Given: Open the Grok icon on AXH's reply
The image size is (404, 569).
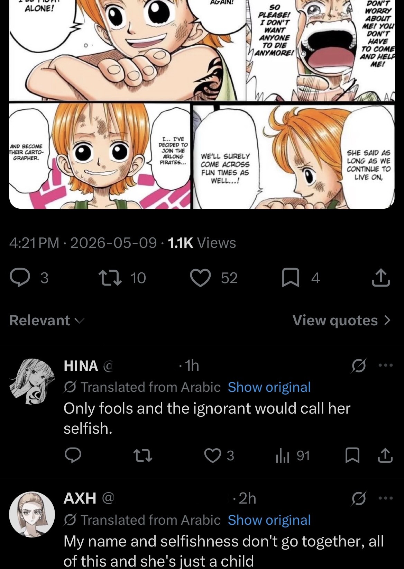Looking at the screenshot, I should pyautogui.click(x=359, y=499).
